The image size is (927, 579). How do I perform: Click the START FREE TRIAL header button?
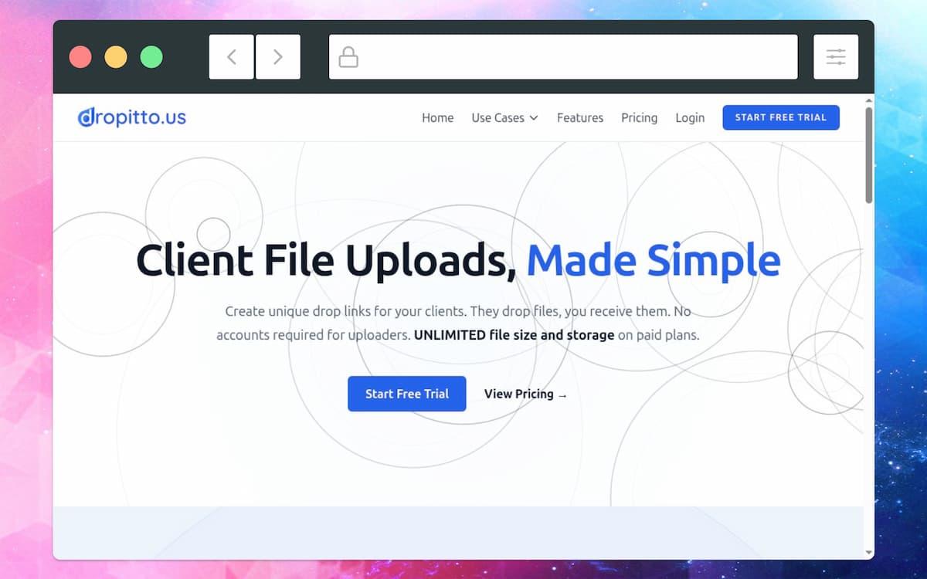pos(781,117)
